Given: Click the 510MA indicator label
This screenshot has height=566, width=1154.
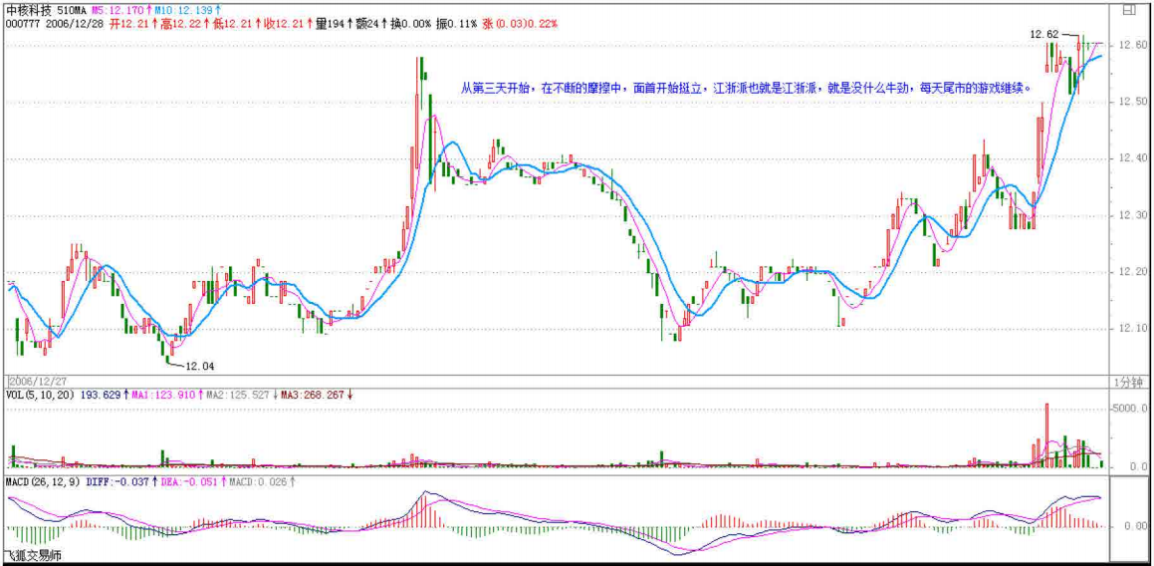Looking at the screenshot, I should (x=72, y=8).
